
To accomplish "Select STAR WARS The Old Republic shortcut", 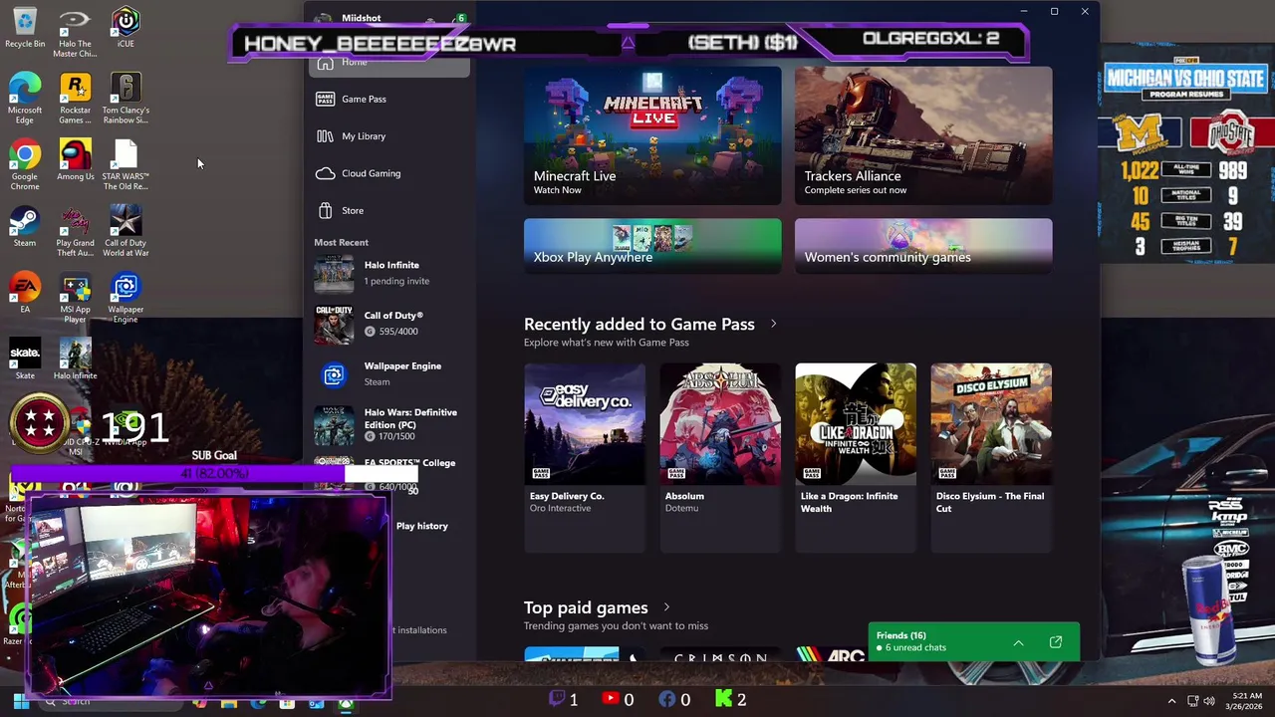I will point(126,165).
